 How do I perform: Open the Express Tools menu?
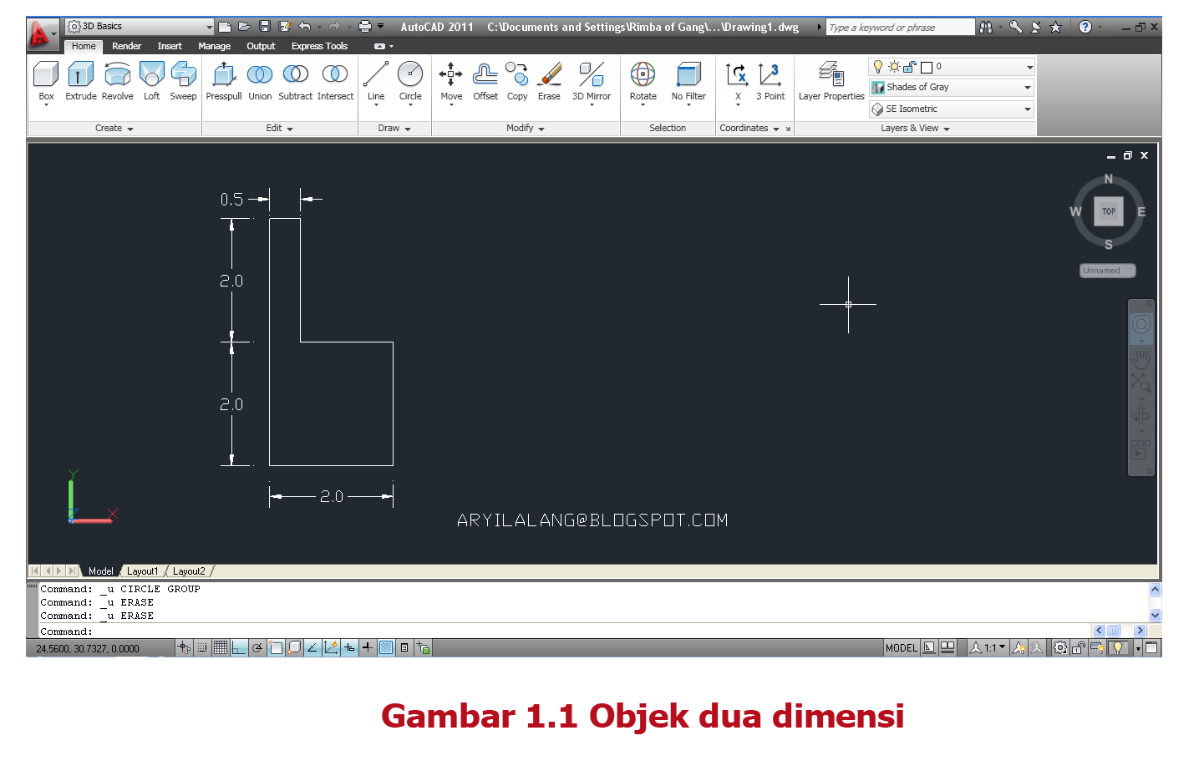click(x=319, y=46)
